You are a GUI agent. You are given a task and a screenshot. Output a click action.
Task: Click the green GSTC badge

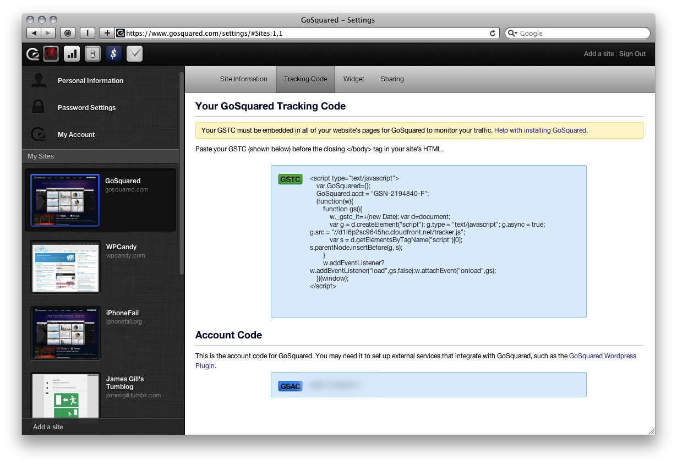[x=290, y=179]
